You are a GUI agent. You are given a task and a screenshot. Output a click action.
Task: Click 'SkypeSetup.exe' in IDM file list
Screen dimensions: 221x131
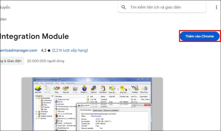(x=62, y=128)
